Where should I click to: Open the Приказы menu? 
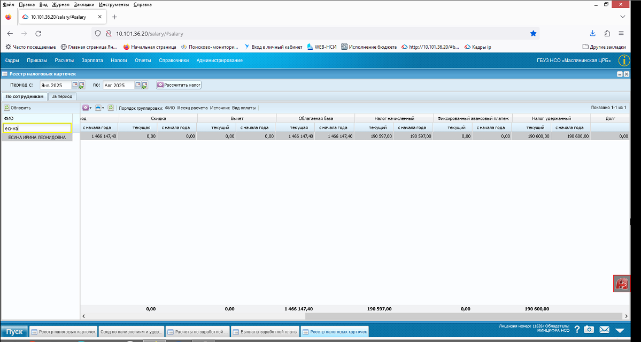point(37,60)
